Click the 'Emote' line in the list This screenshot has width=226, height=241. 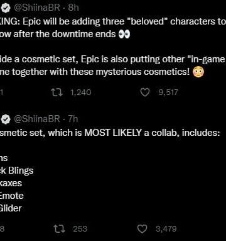[x=12, y=196]
